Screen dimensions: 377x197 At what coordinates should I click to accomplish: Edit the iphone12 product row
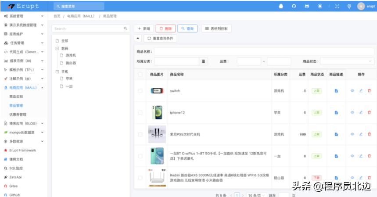pos(361,112)
